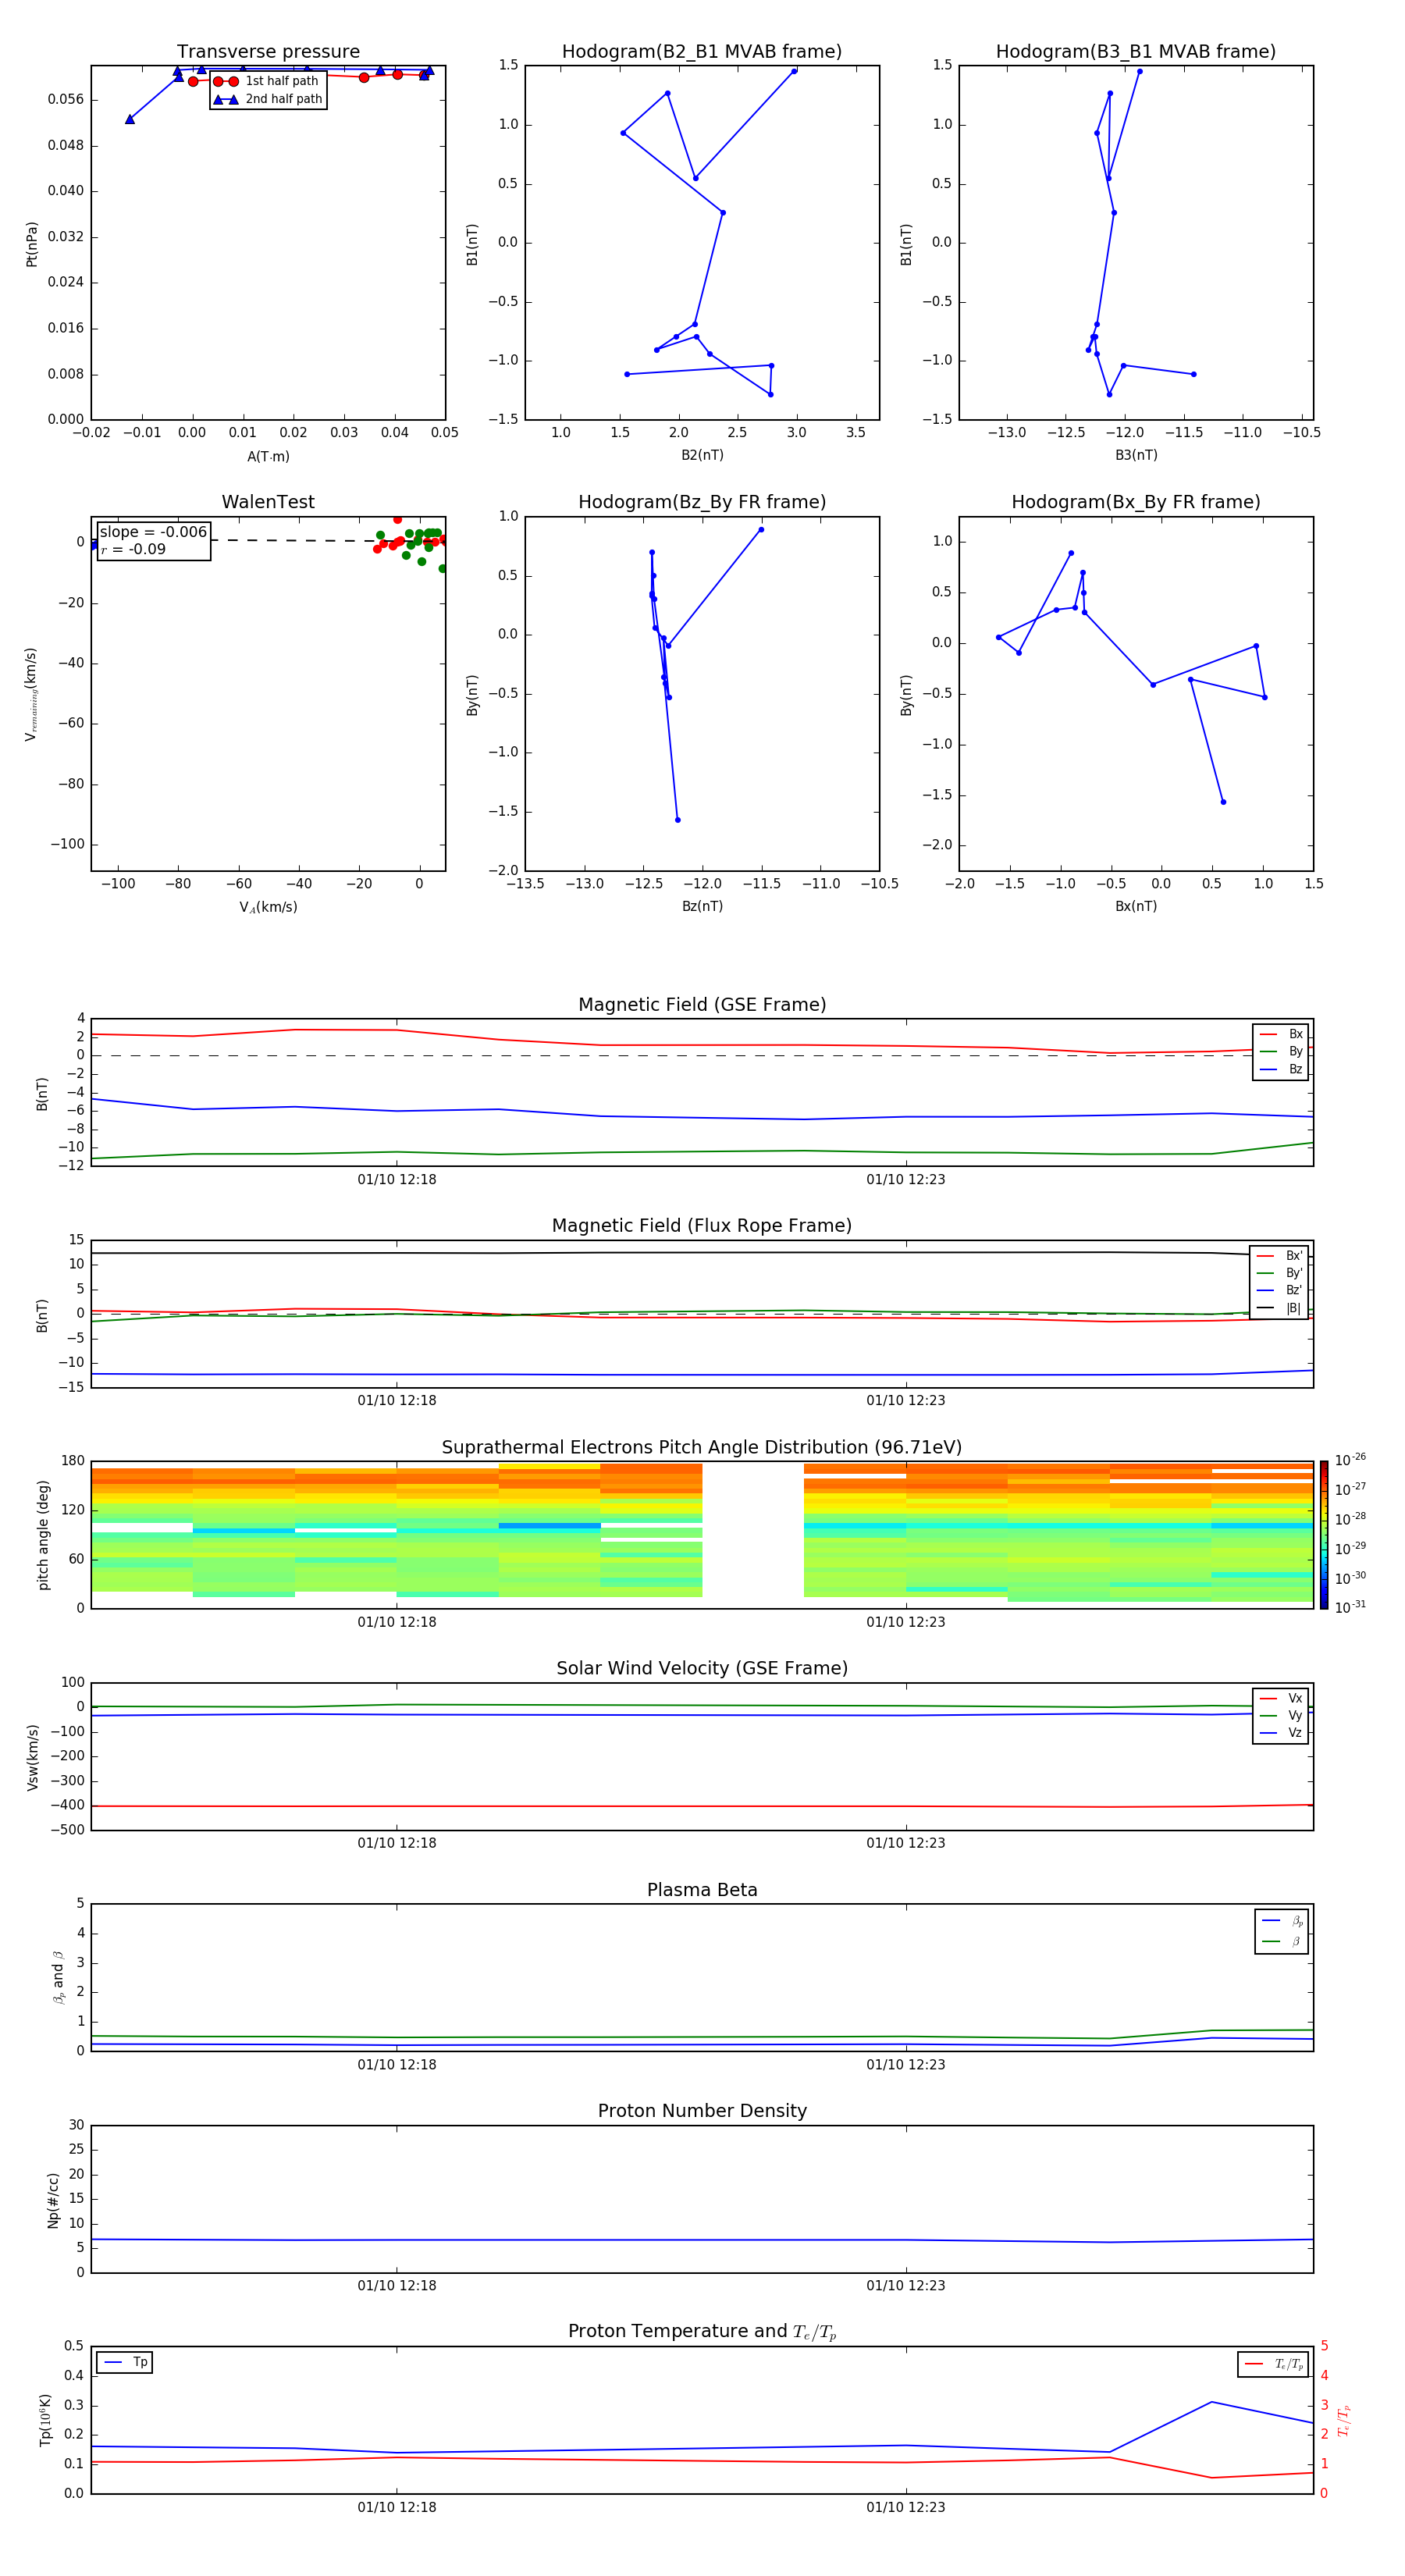Click the 'pitch angle (deg)' axis label
The image size is (1405, 2576).
point(43,1535)
